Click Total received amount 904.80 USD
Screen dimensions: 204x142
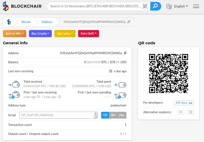pyautogui.click(x=57, y=86)
